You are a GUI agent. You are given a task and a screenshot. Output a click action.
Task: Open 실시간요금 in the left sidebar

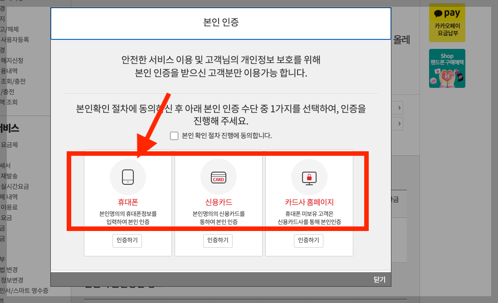tap(15, 186)
